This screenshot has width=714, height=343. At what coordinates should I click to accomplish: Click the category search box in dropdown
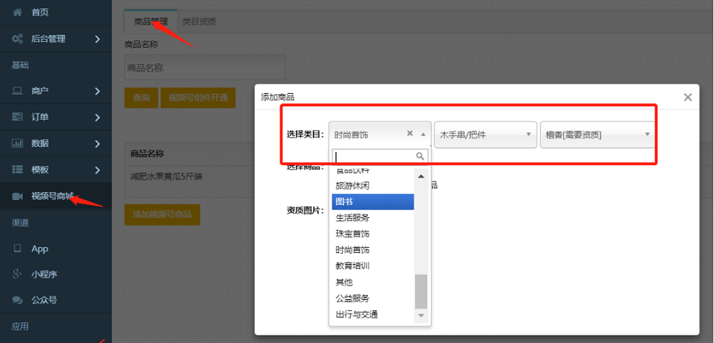pyautogui.click(x=375, y=156)
